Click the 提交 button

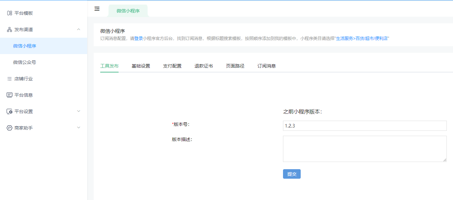click(x=292, y=174)
